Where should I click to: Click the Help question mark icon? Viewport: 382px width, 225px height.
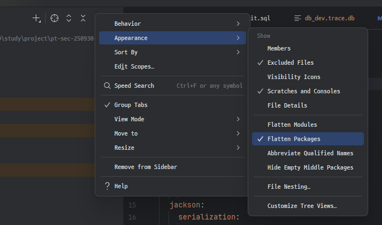point(107,186)
